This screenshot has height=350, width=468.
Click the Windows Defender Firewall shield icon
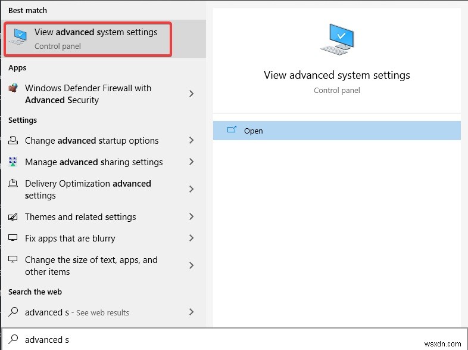[13, 88]
